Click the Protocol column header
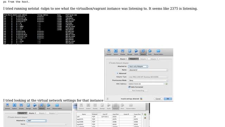The width and height of the screenshot is (225, 127). (95, 114)
